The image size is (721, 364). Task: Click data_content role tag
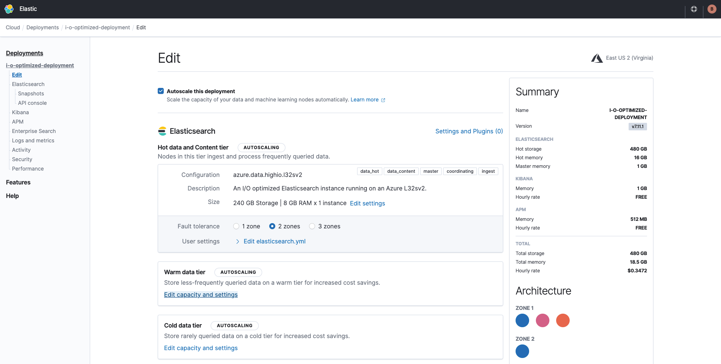401,171
